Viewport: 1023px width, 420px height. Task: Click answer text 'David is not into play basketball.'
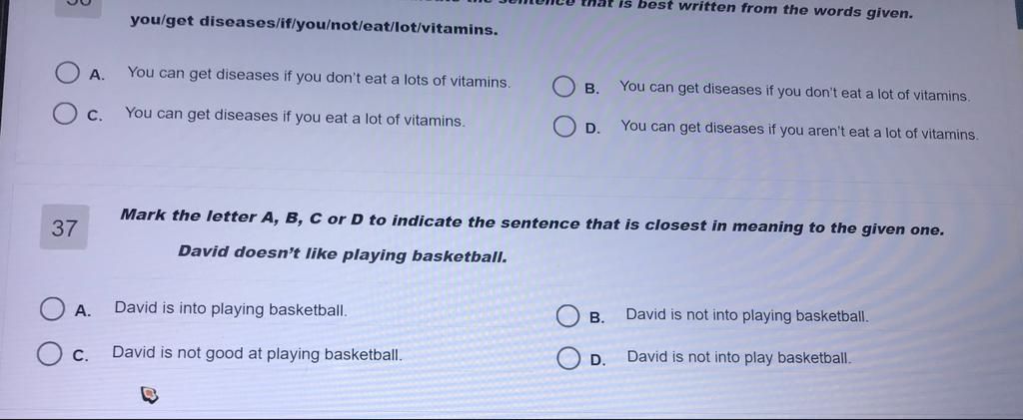pyautogui.click(x=739, y=357)
